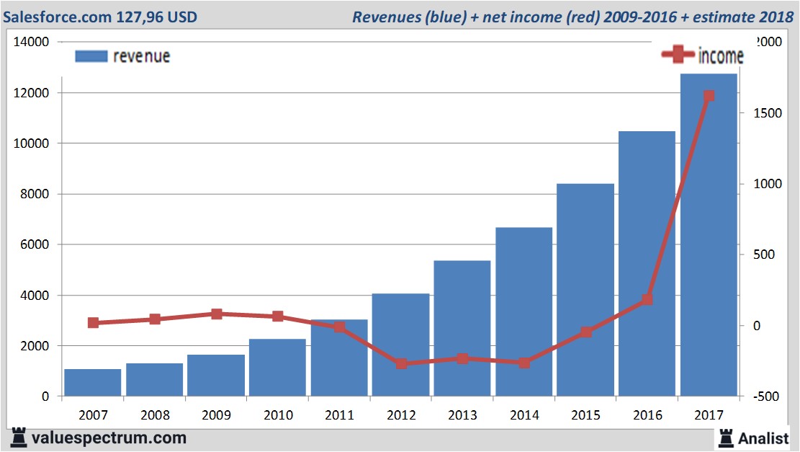Click the red 2014 income marker

[524, 363]
